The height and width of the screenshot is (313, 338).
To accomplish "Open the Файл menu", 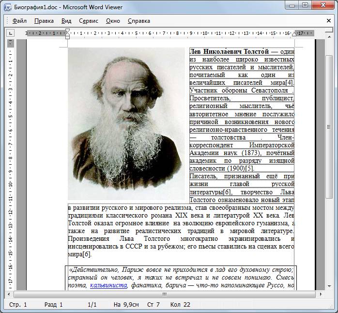I will coord(19,21).
